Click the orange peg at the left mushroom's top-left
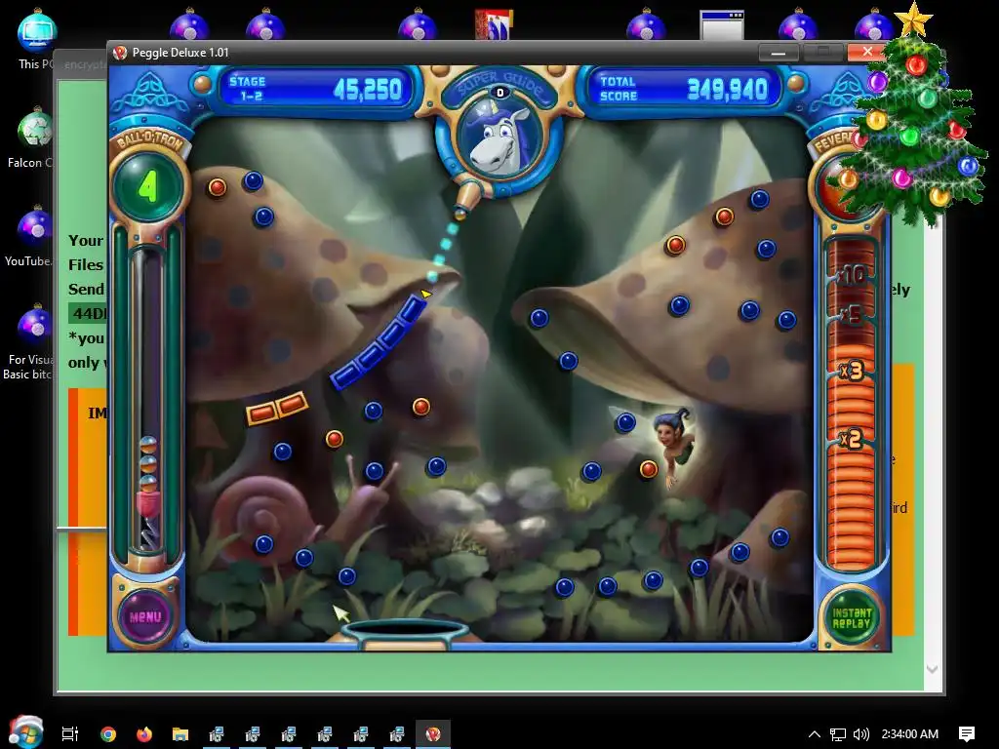This screenshot has height=749, width=999. tap(218, 187)
